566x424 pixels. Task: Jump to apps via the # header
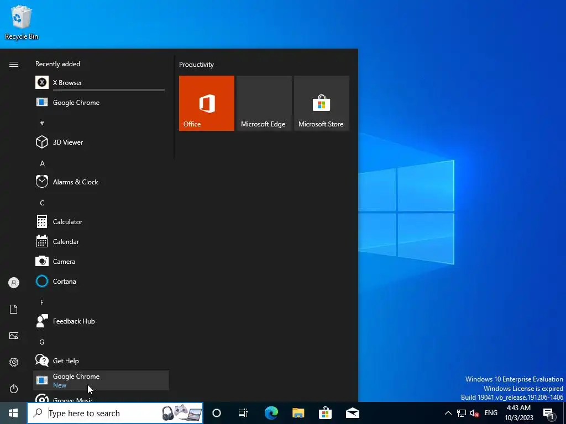(42, 123)
